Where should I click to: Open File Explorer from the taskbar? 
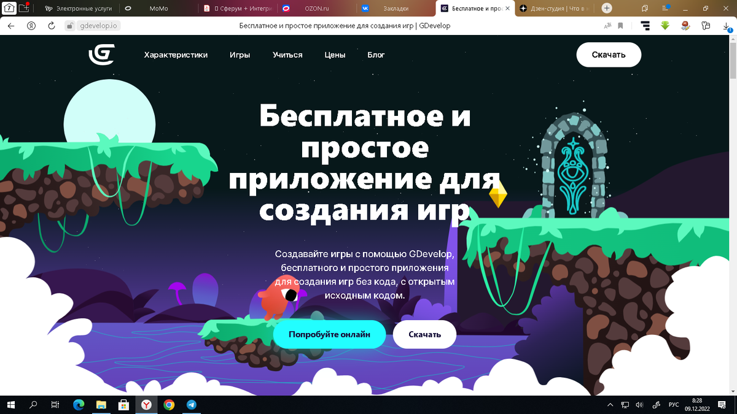point(101,404)
